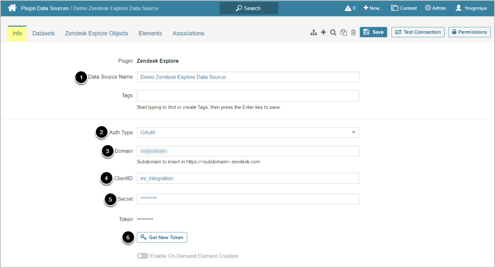
Task: Open the hierarchy tree icon in toolbar
Action: [x=313, y=33]
